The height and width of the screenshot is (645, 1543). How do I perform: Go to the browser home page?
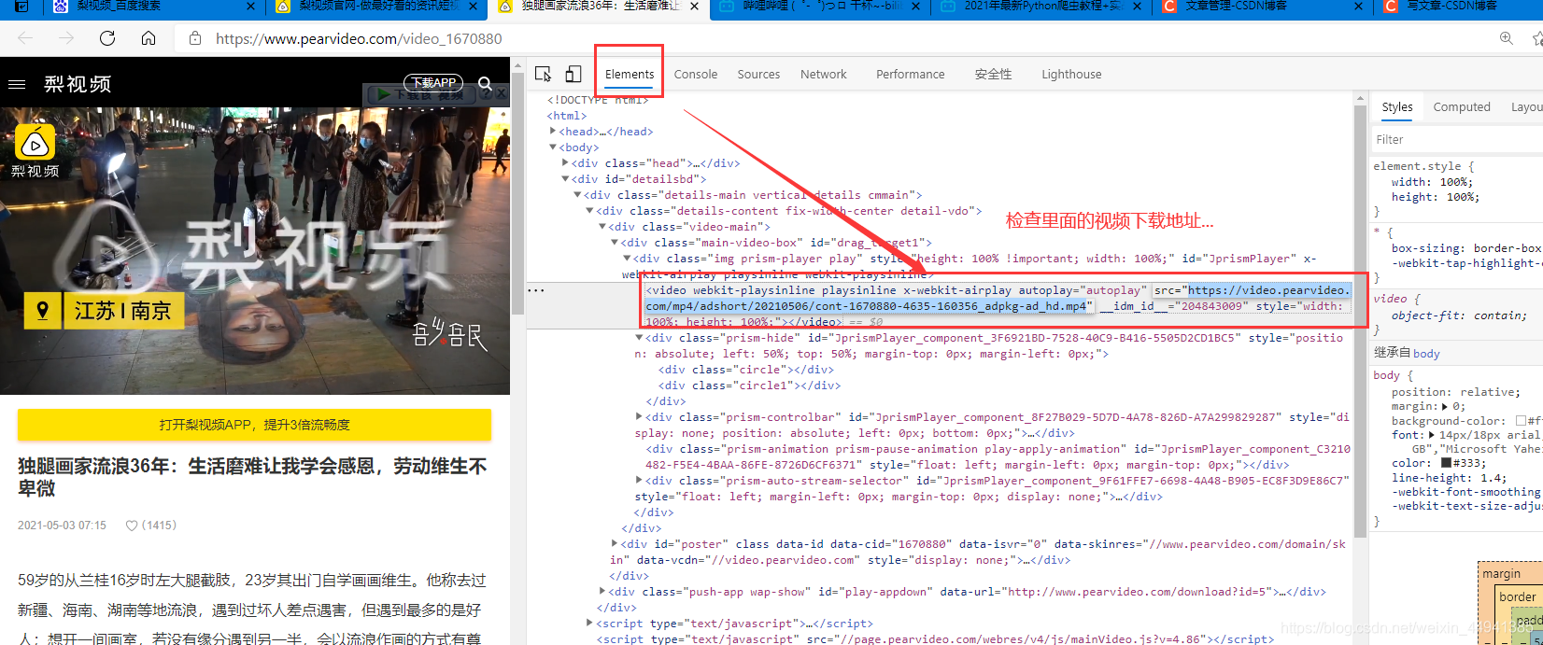click(x=149, y=38)
